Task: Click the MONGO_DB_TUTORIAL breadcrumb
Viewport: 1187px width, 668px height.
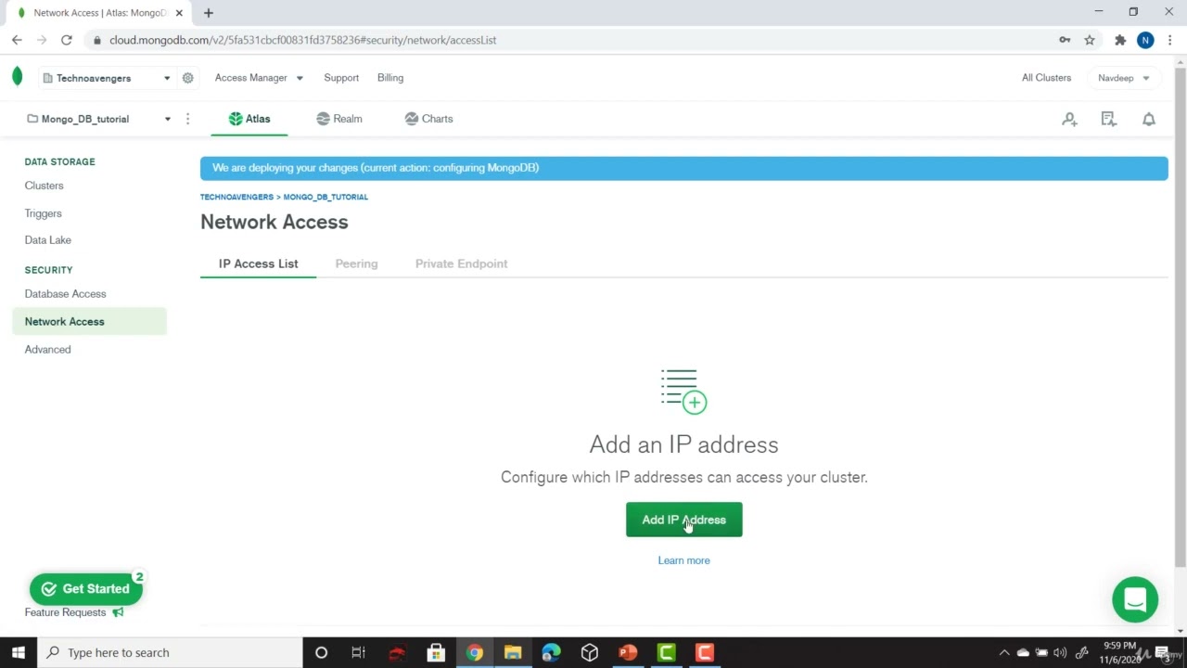Action: point(325,197)
